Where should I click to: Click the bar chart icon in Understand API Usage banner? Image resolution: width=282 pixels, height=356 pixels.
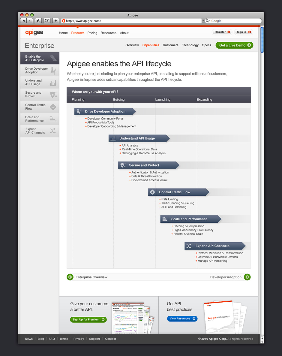tap(113, 138)
